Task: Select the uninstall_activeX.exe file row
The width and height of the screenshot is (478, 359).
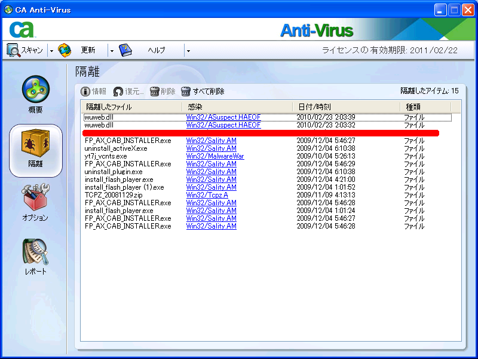Action: (x=267, y=148)
